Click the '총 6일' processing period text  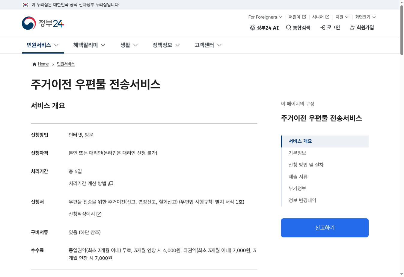[75, 171]
